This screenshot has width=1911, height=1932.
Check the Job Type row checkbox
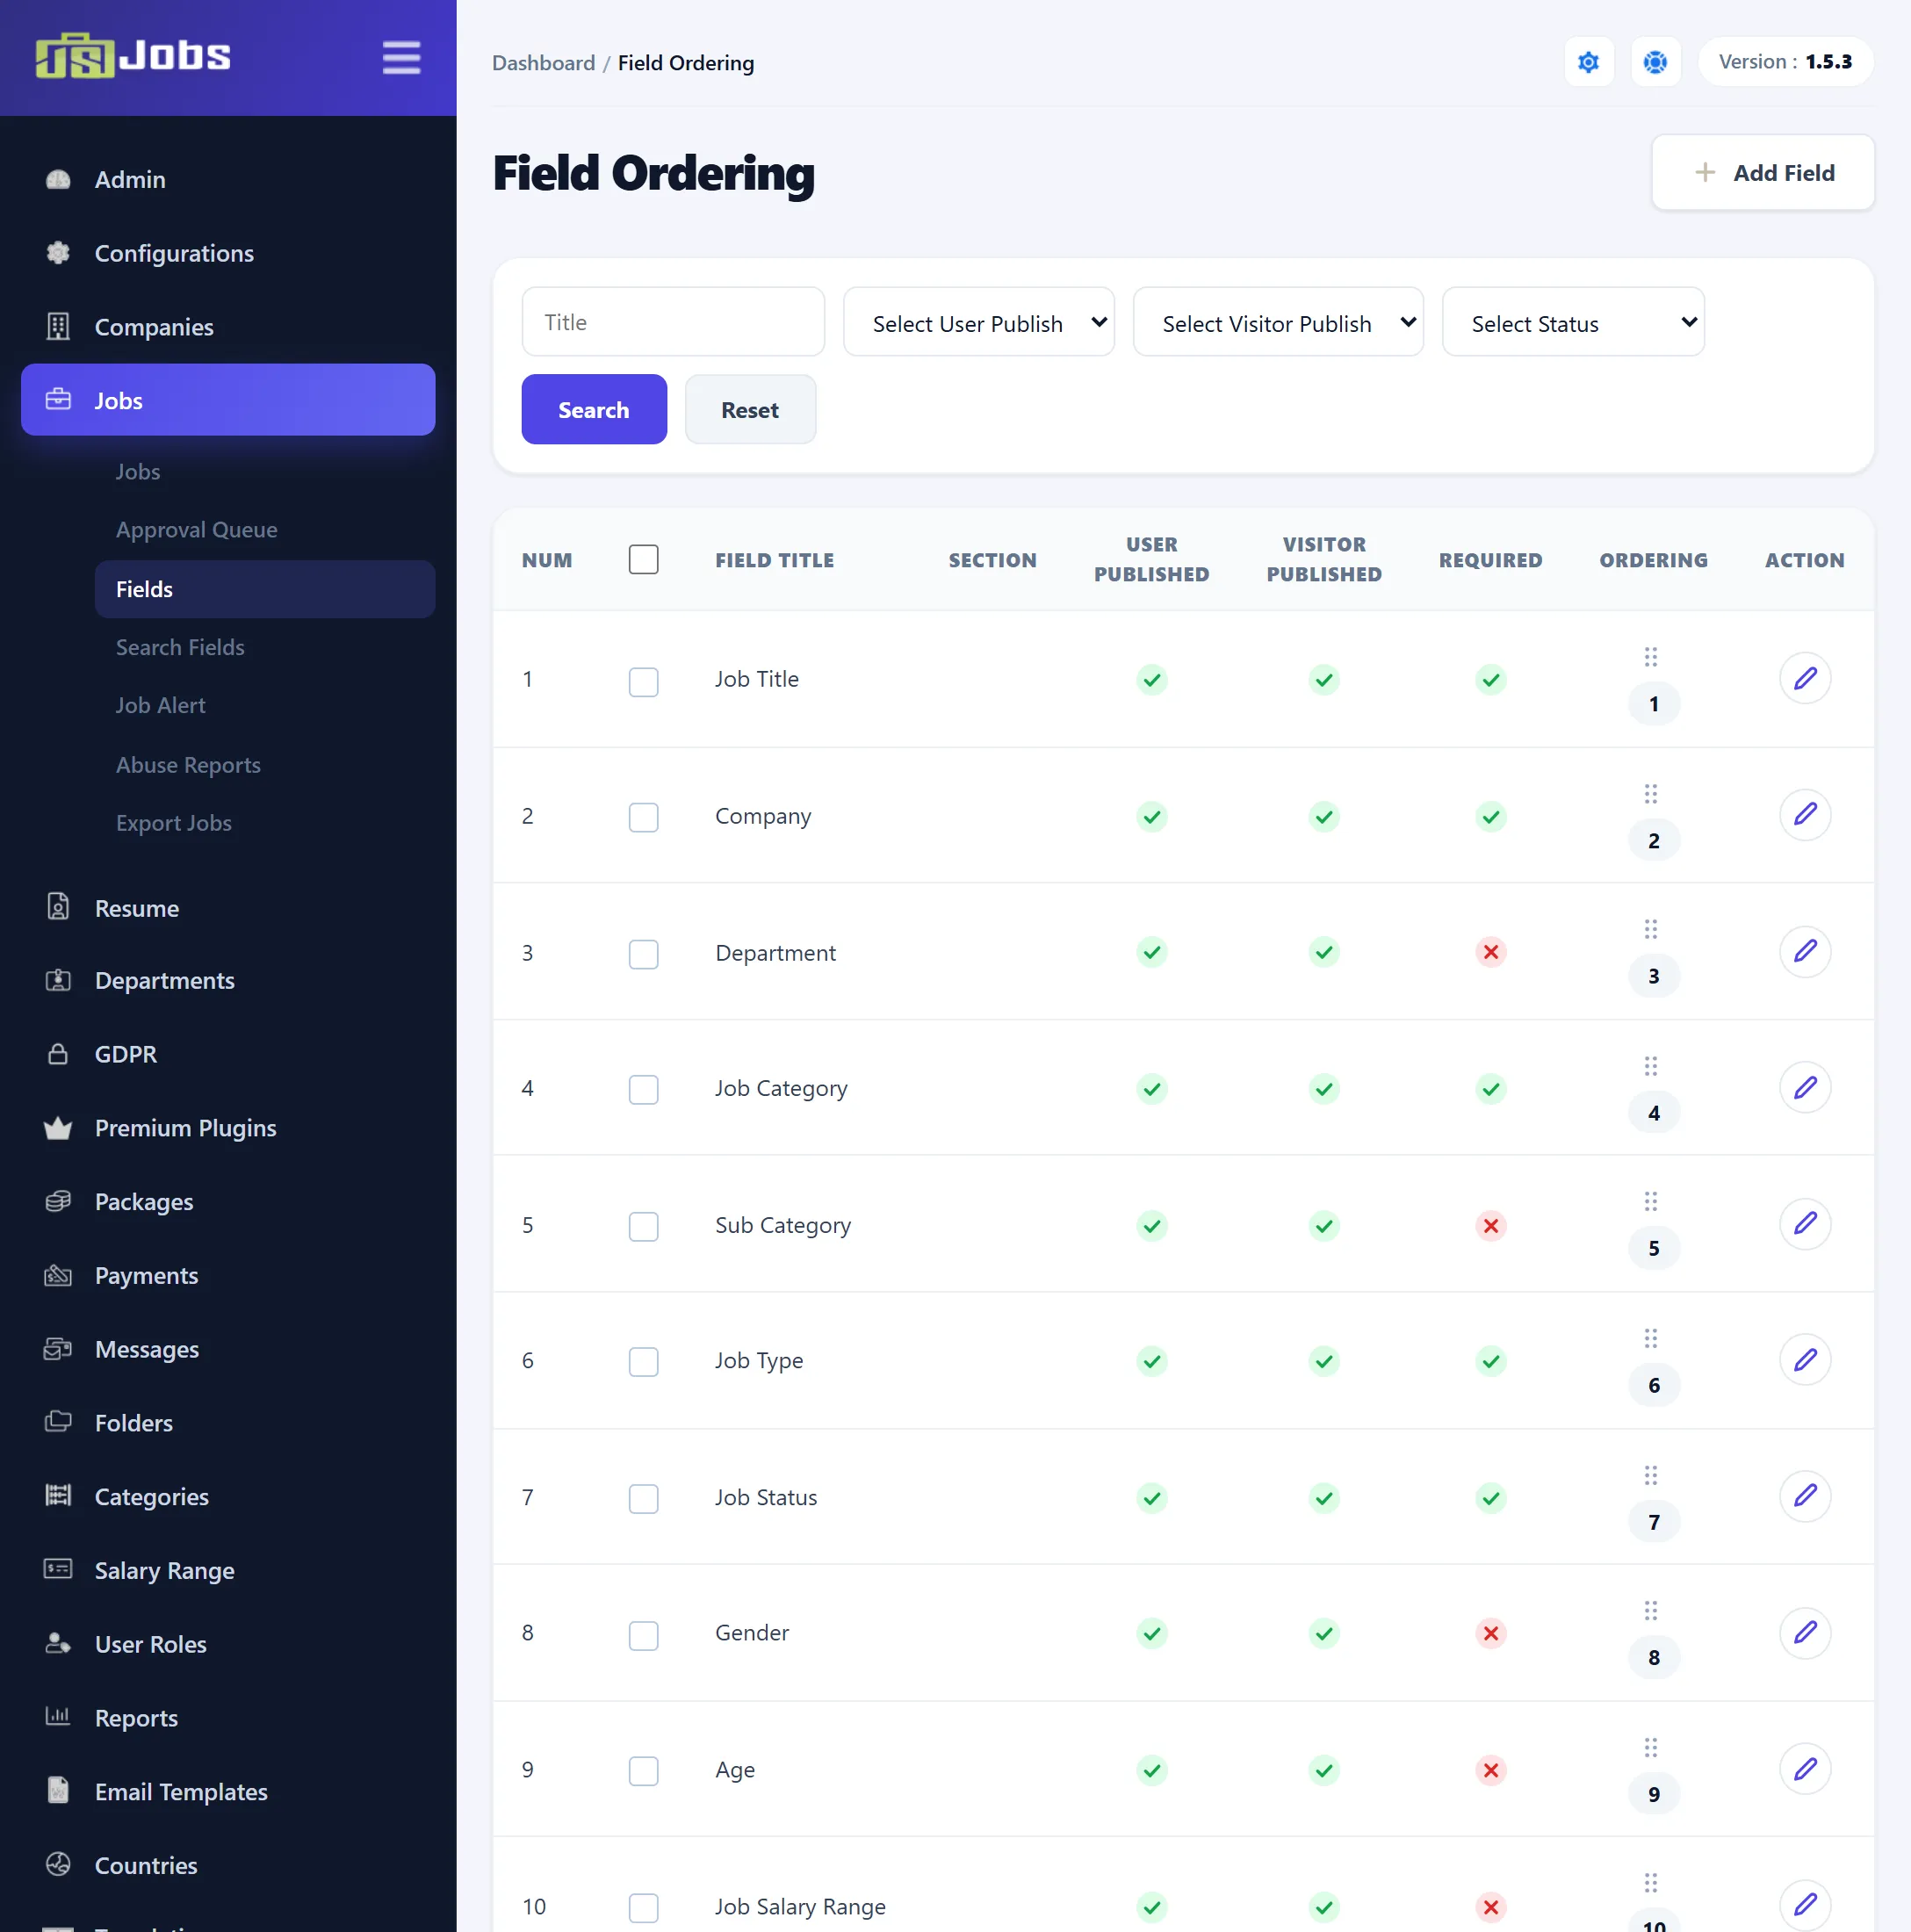point(643,1363)
